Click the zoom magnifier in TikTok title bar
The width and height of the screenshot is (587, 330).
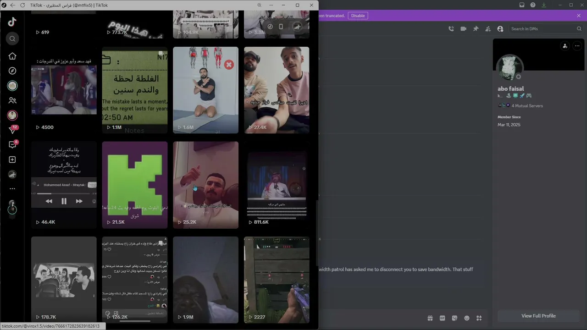(x=260, y=5)
